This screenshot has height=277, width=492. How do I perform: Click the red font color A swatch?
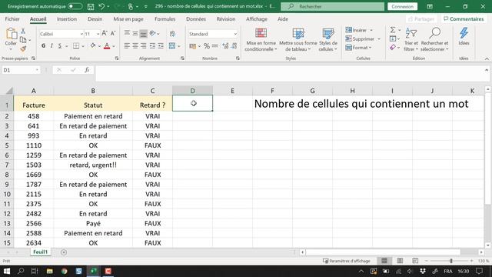[107, 46]
